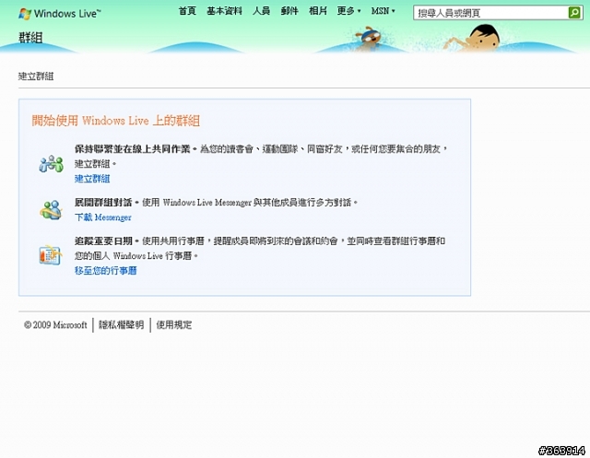Focus the 搜尋人員或網頁 search field

[x=490, y=13]
